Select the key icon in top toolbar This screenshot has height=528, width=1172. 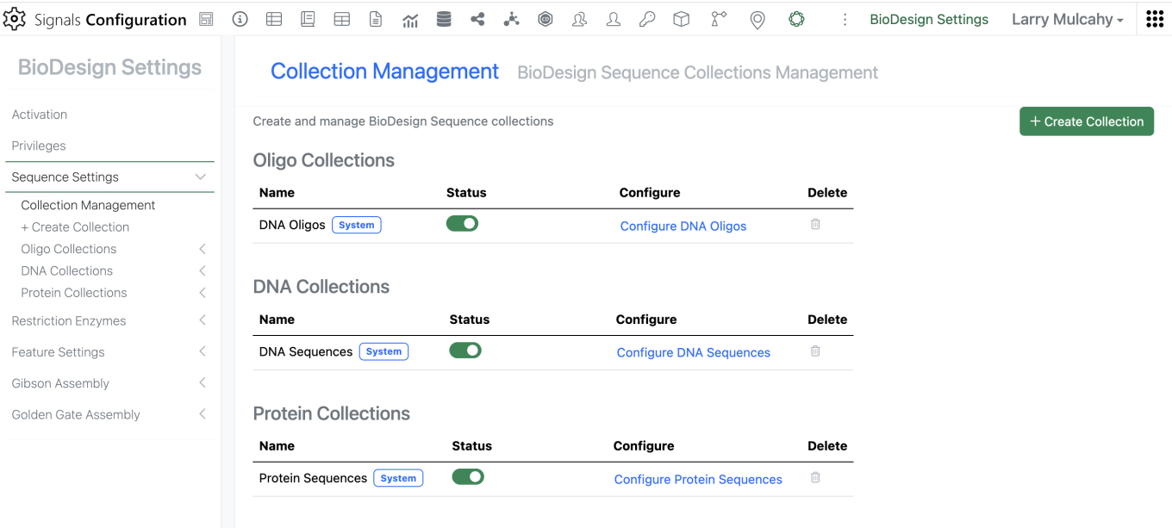647,19
